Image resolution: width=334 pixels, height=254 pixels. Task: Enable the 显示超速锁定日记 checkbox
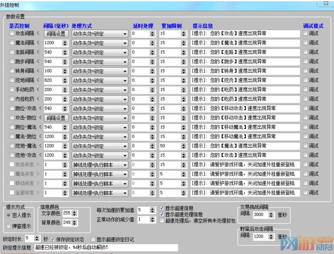point(93,239)
